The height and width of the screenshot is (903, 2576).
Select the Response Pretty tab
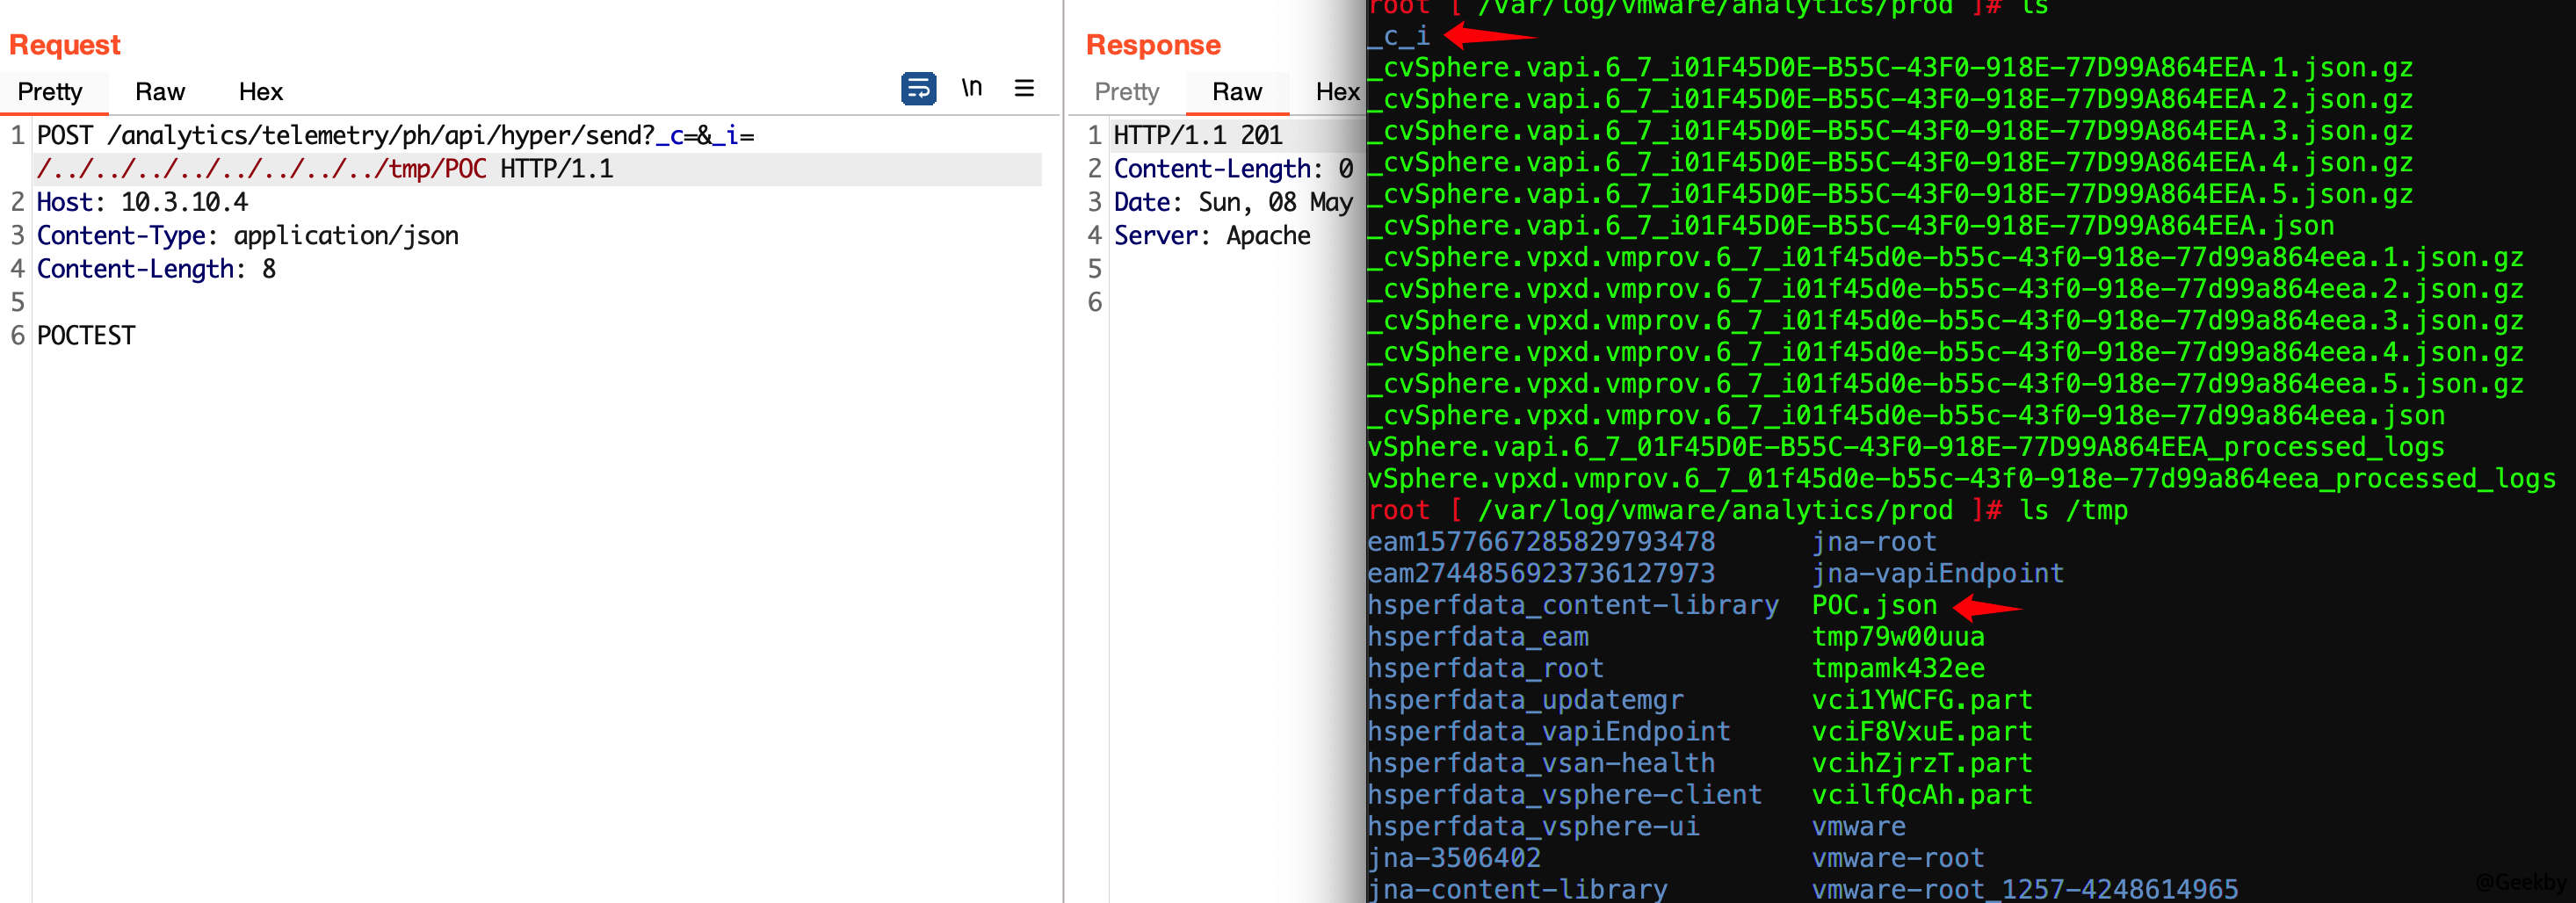pos(1126,92)
